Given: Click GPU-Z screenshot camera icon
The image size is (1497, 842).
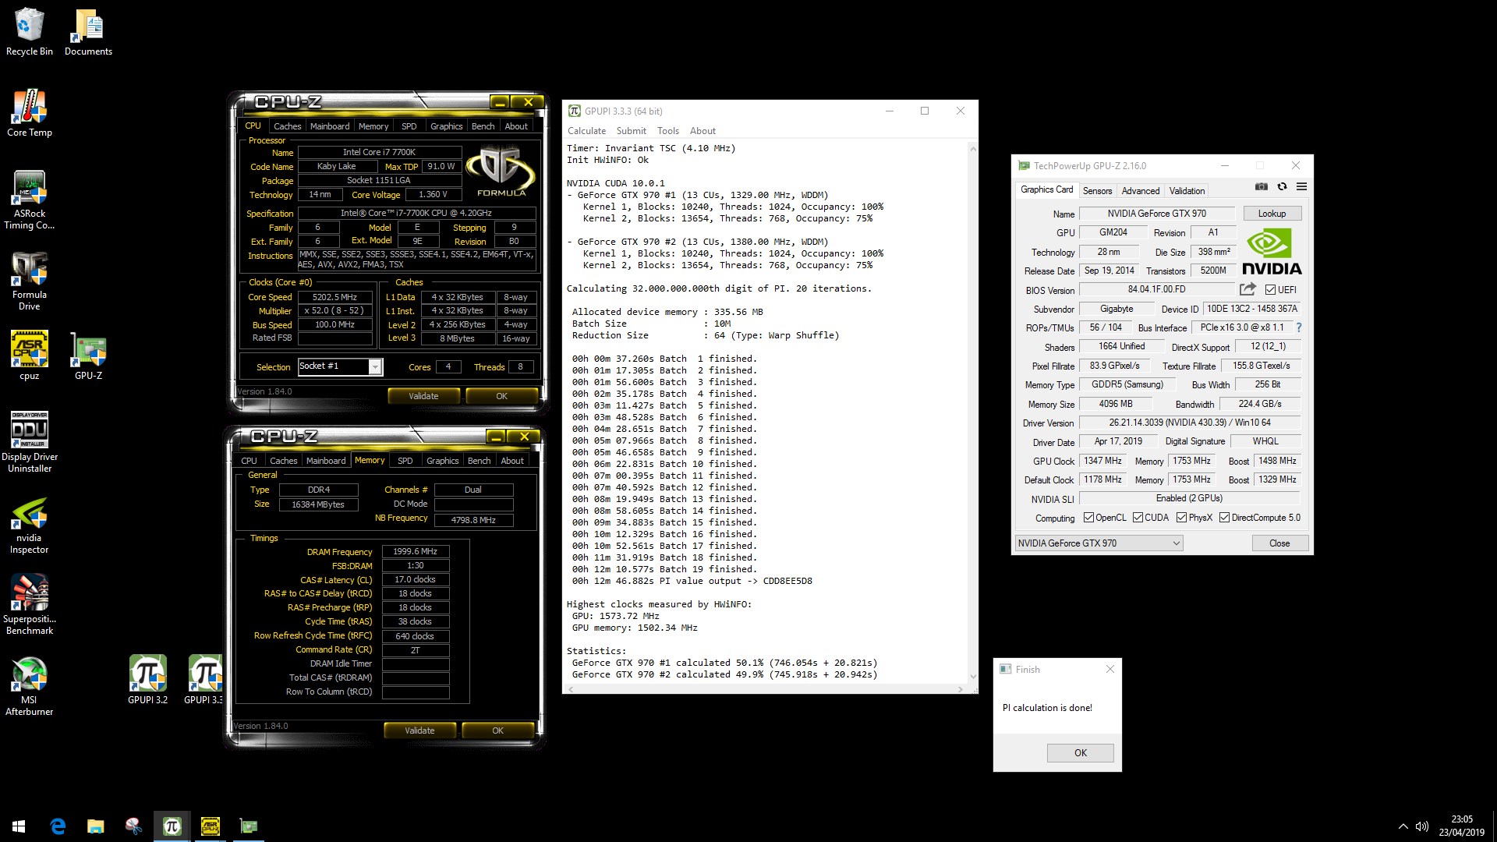Looking at the screenshot, I should [1262, 186].
